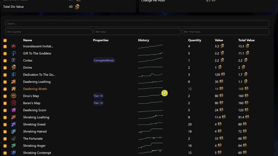Click the Total Div Value label
The height and width of the screenshot is (156, 278).
[13, 7]
